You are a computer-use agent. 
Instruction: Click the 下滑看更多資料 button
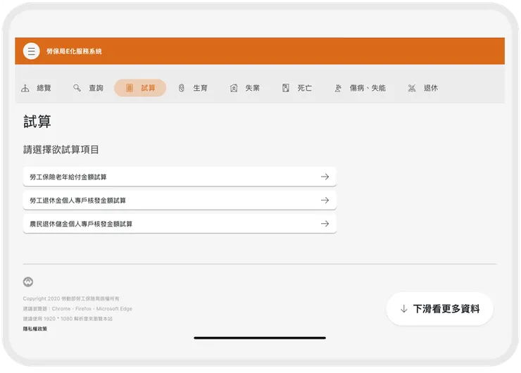point(439,309)
